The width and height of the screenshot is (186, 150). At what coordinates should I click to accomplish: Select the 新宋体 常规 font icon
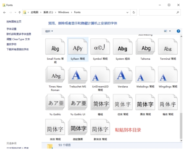tap(100, 127)
